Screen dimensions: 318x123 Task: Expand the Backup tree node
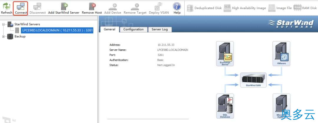pyautogui.click(x=4, y=37)
